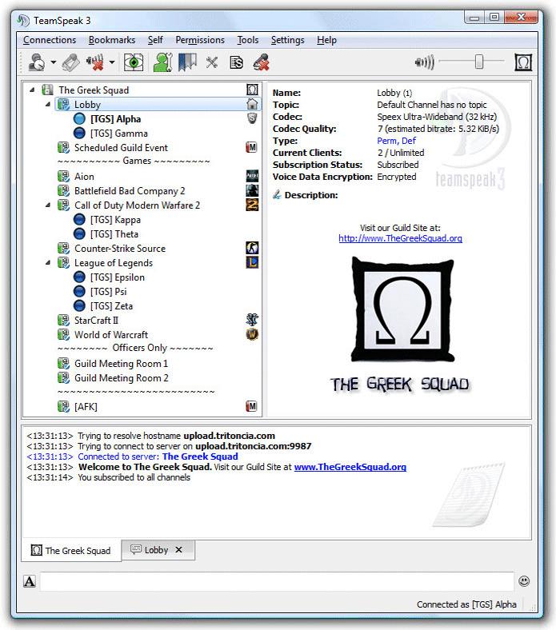Collapse the Lobby channel tree
Image resolution: width=556 pixels, height=630 pixels.
(x=48, y=105)
